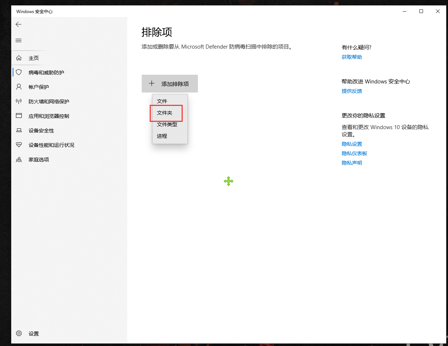
Task: Click the back arrow icon
Action: pos(18,24)
